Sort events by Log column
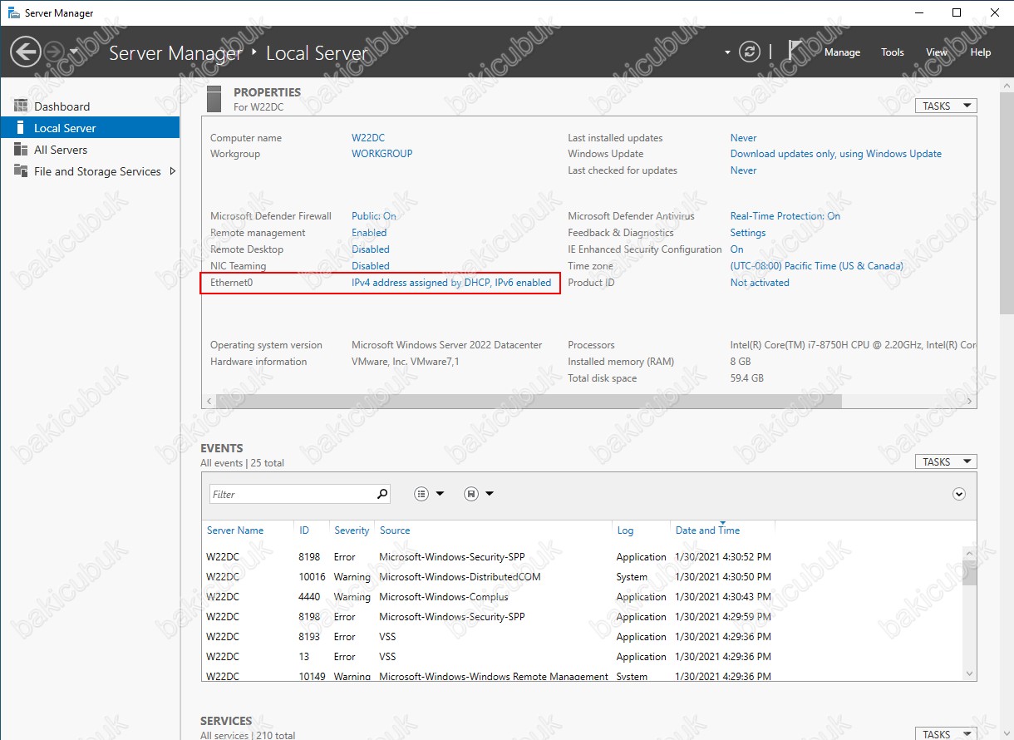 point(625,530)
